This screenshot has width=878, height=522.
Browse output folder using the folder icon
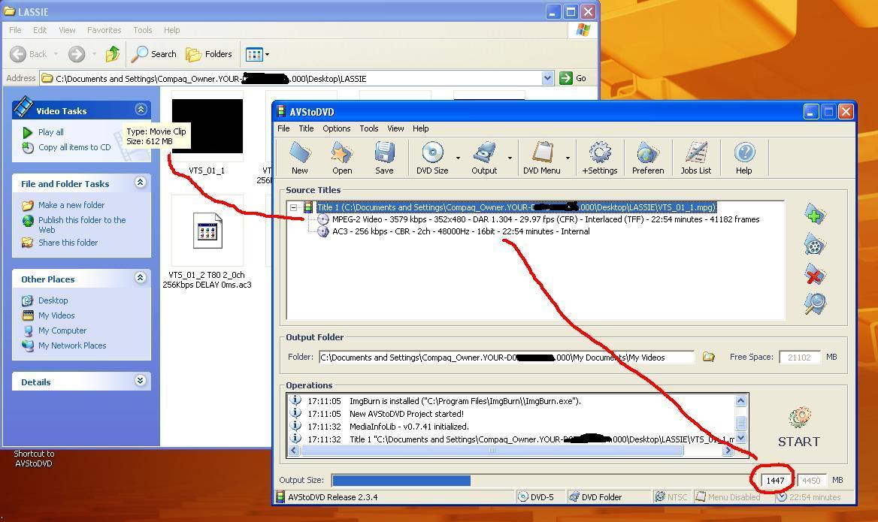[x=709, y=357]
